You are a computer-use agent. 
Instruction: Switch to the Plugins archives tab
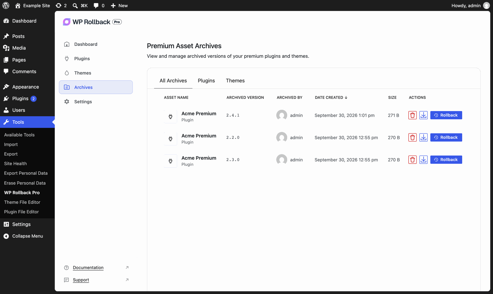click(206, 81)
